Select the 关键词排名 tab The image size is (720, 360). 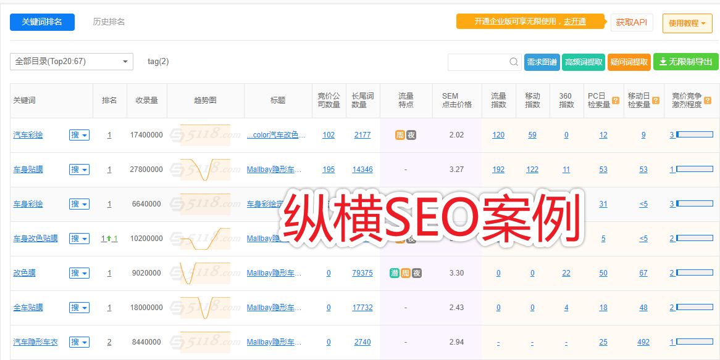[42, 22]
